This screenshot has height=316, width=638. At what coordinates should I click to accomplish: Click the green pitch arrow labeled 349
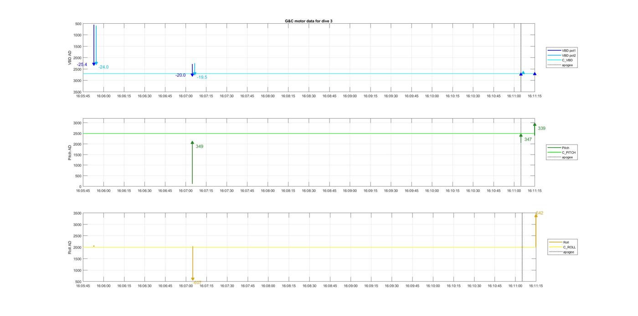point(192,162)
